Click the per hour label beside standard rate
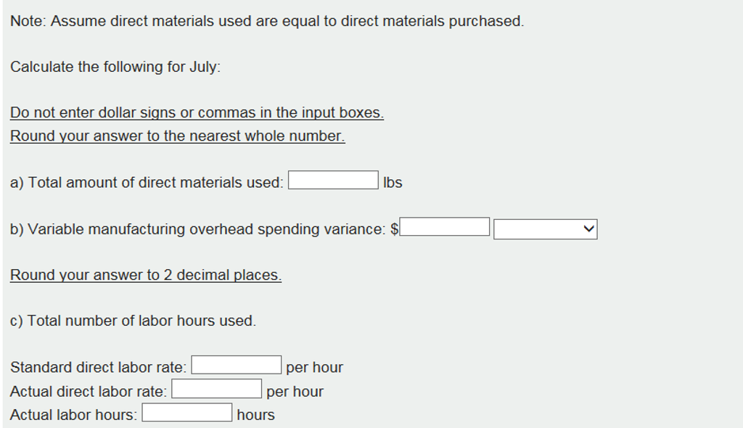The width and height of the screenshot is (743, 428). 316,366
